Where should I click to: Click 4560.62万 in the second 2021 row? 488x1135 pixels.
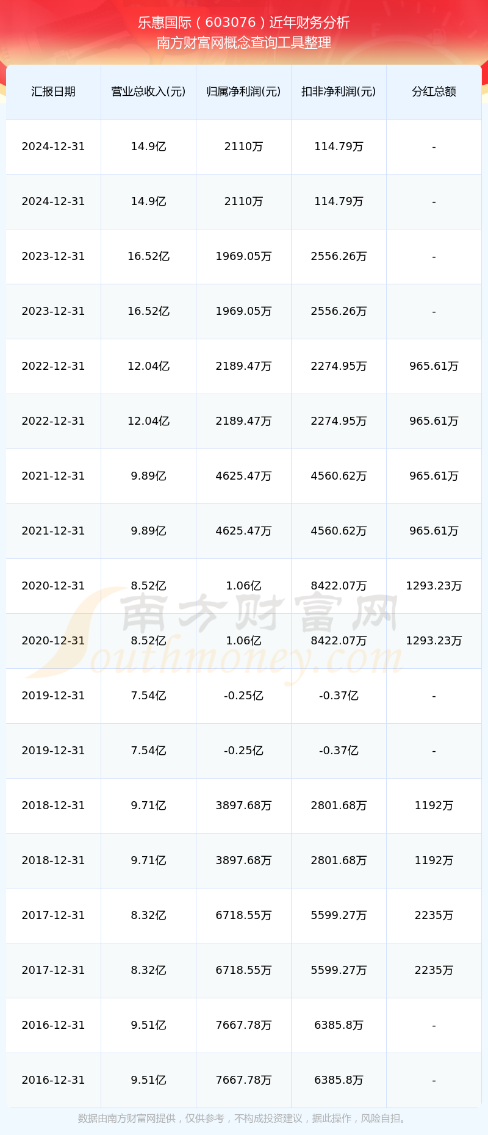click(339, 531)
